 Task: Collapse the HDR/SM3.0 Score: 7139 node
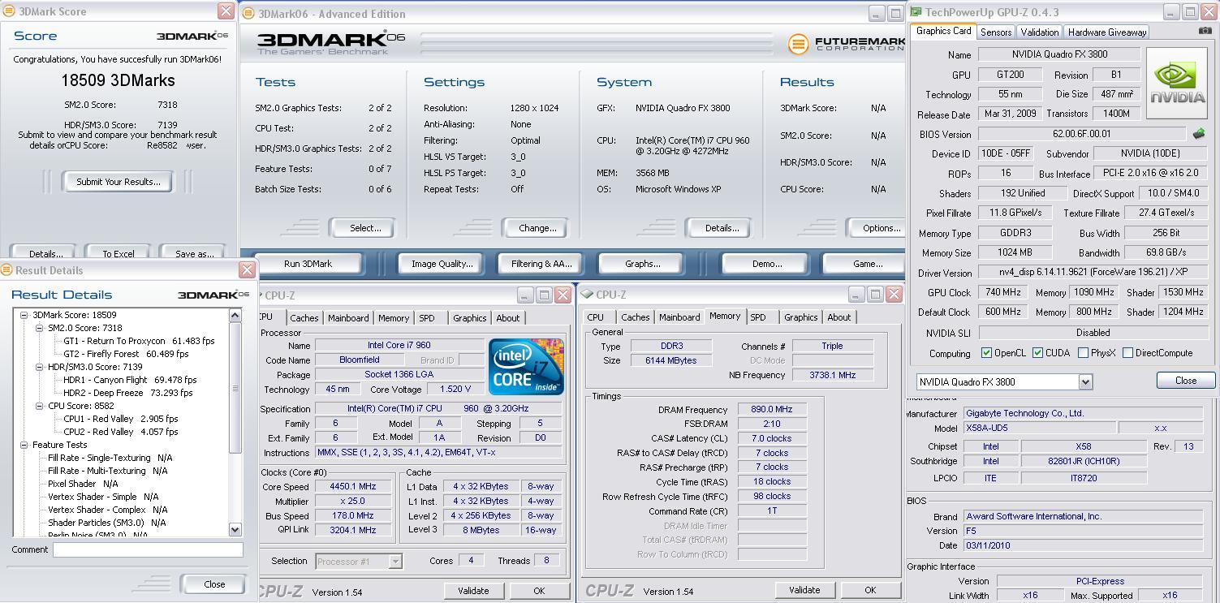click(39, 367)
